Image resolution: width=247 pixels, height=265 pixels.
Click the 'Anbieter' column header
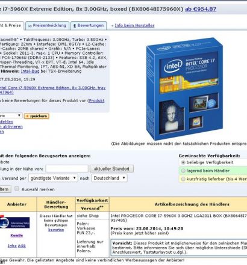click(17, 204)
